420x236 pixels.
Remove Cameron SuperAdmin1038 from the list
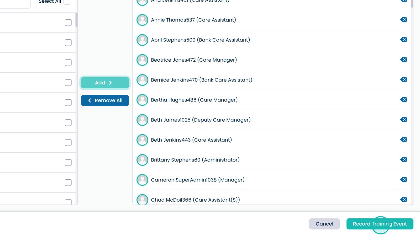coord(404,180)
